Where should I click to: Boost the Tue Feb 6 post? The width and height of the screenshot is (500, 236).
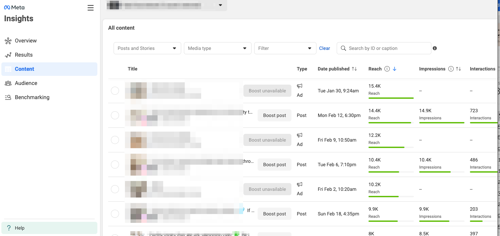click(274, 164)
